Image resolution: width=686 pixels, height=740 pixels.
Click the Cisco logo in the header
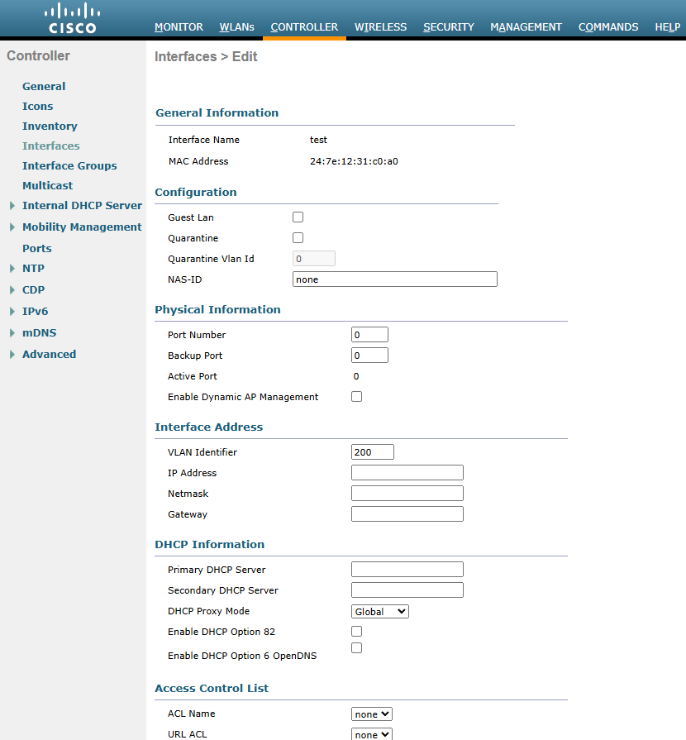[x=72, y=18]
